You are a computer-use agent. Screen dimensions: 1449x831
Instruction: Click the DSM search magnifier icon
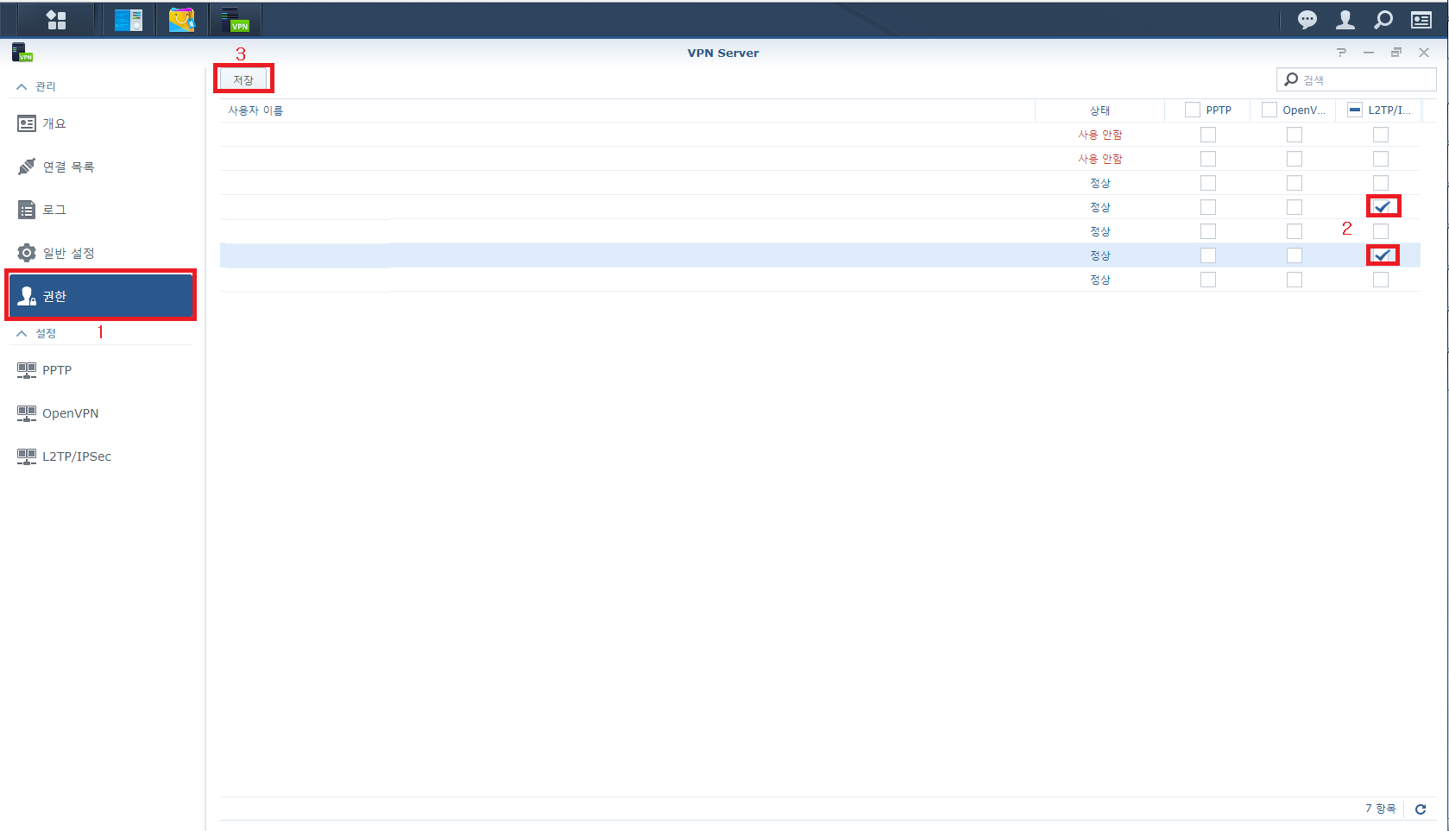(x=1383, y=19)
